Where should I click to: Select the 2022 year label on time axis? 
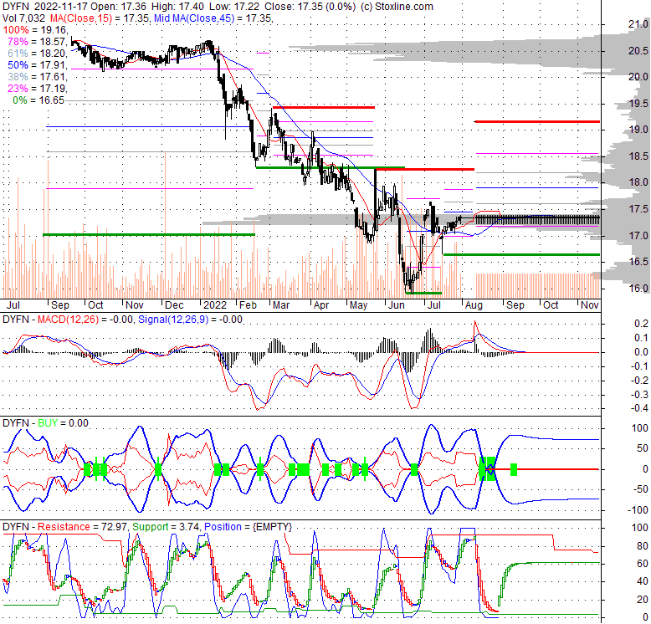click(215, 305)
